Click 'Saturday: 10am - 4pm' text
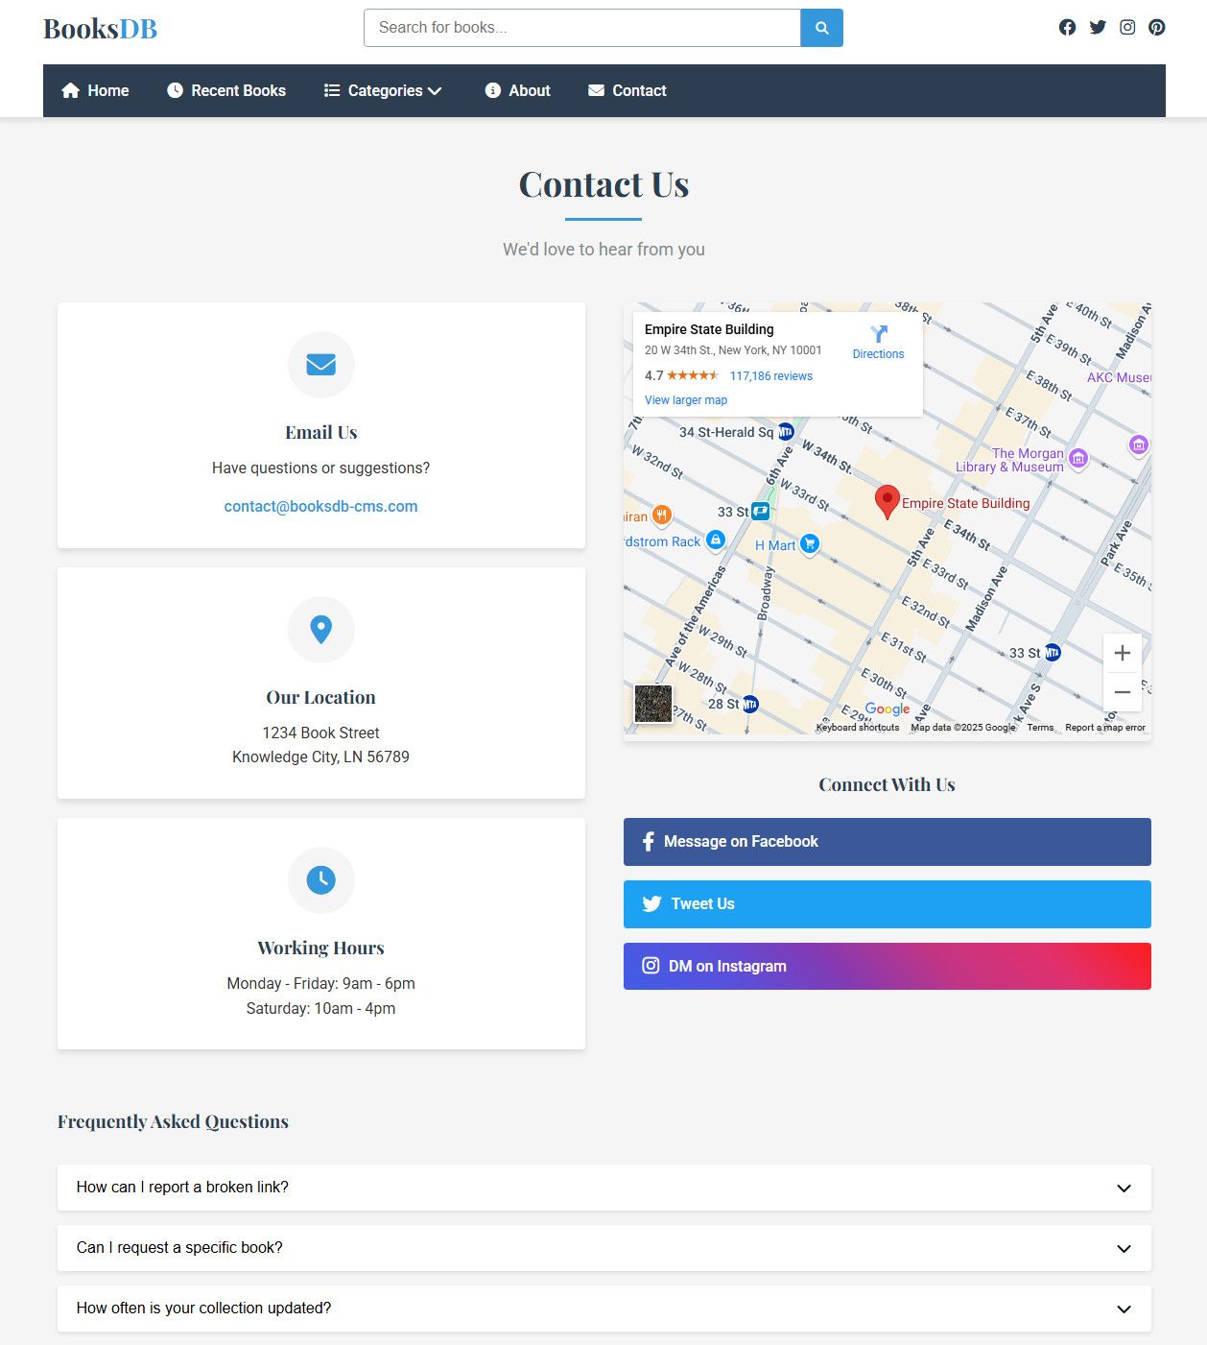The height and width of the screenshot is (1345, 1207). coord(321,1008)
